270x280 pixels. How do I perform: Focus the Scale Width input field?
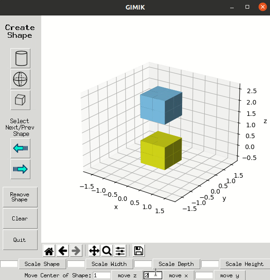(x=76, y=264)
